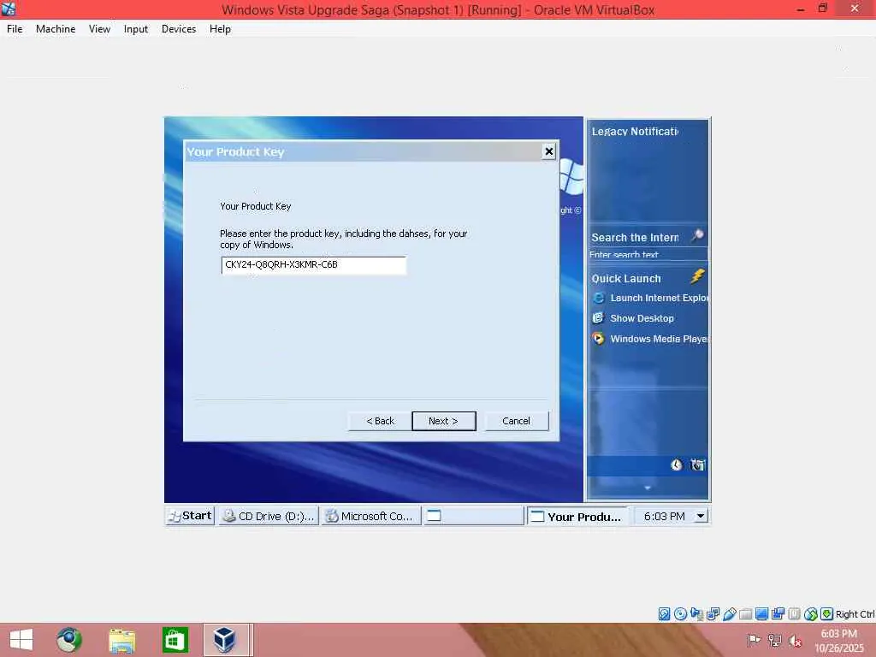The image size is (876, 657).
Task: Click the green keyboard capture arrow icon
Action: coord(827,614)
